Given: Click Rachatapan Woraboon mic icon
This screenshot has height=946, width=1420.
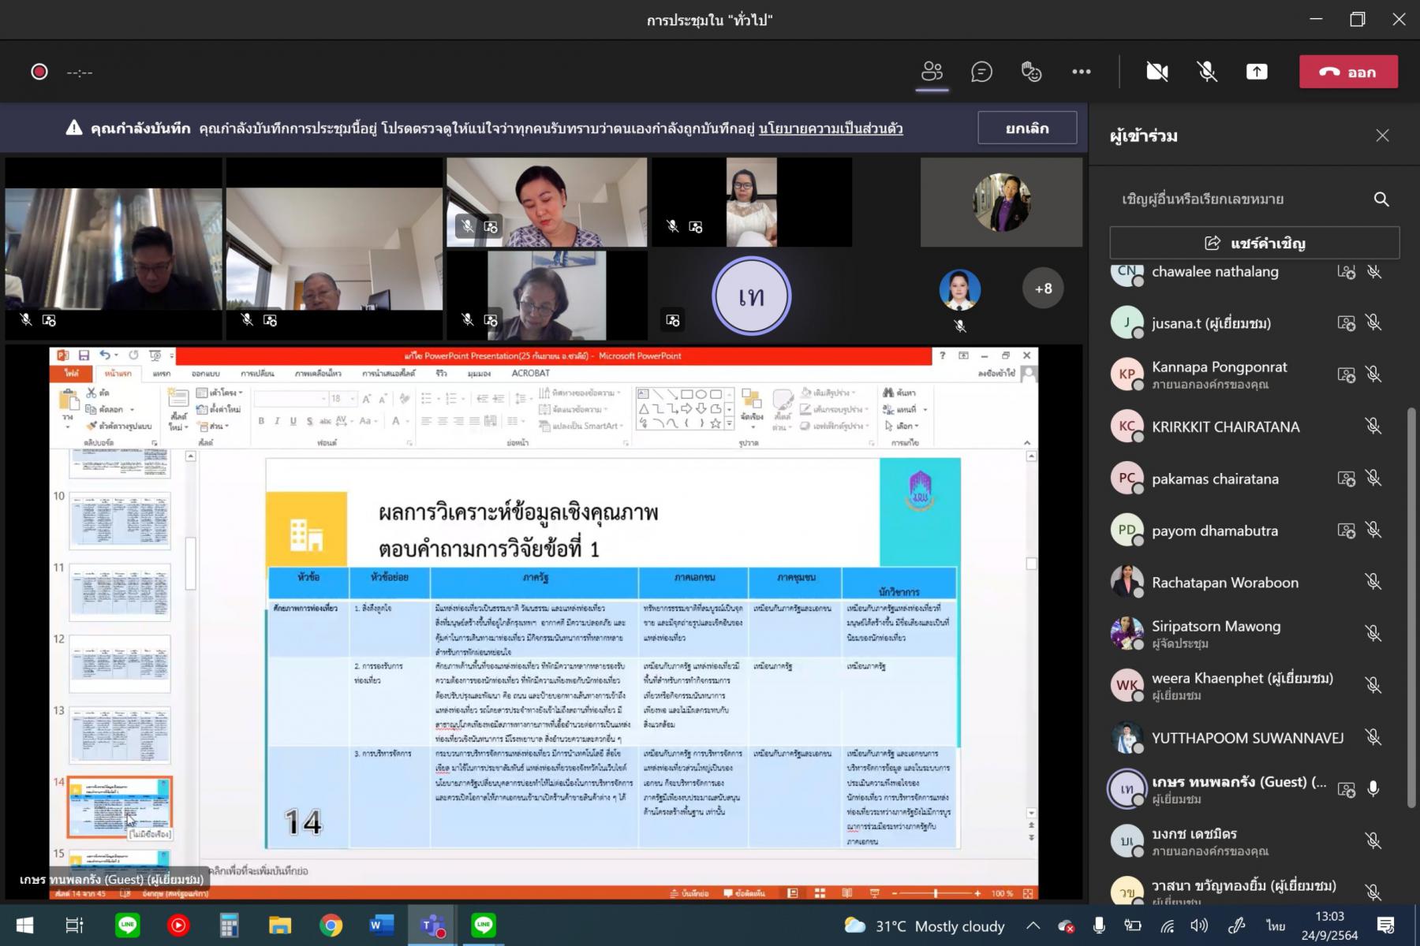Looking at the screenshot, I should 1373,583.
